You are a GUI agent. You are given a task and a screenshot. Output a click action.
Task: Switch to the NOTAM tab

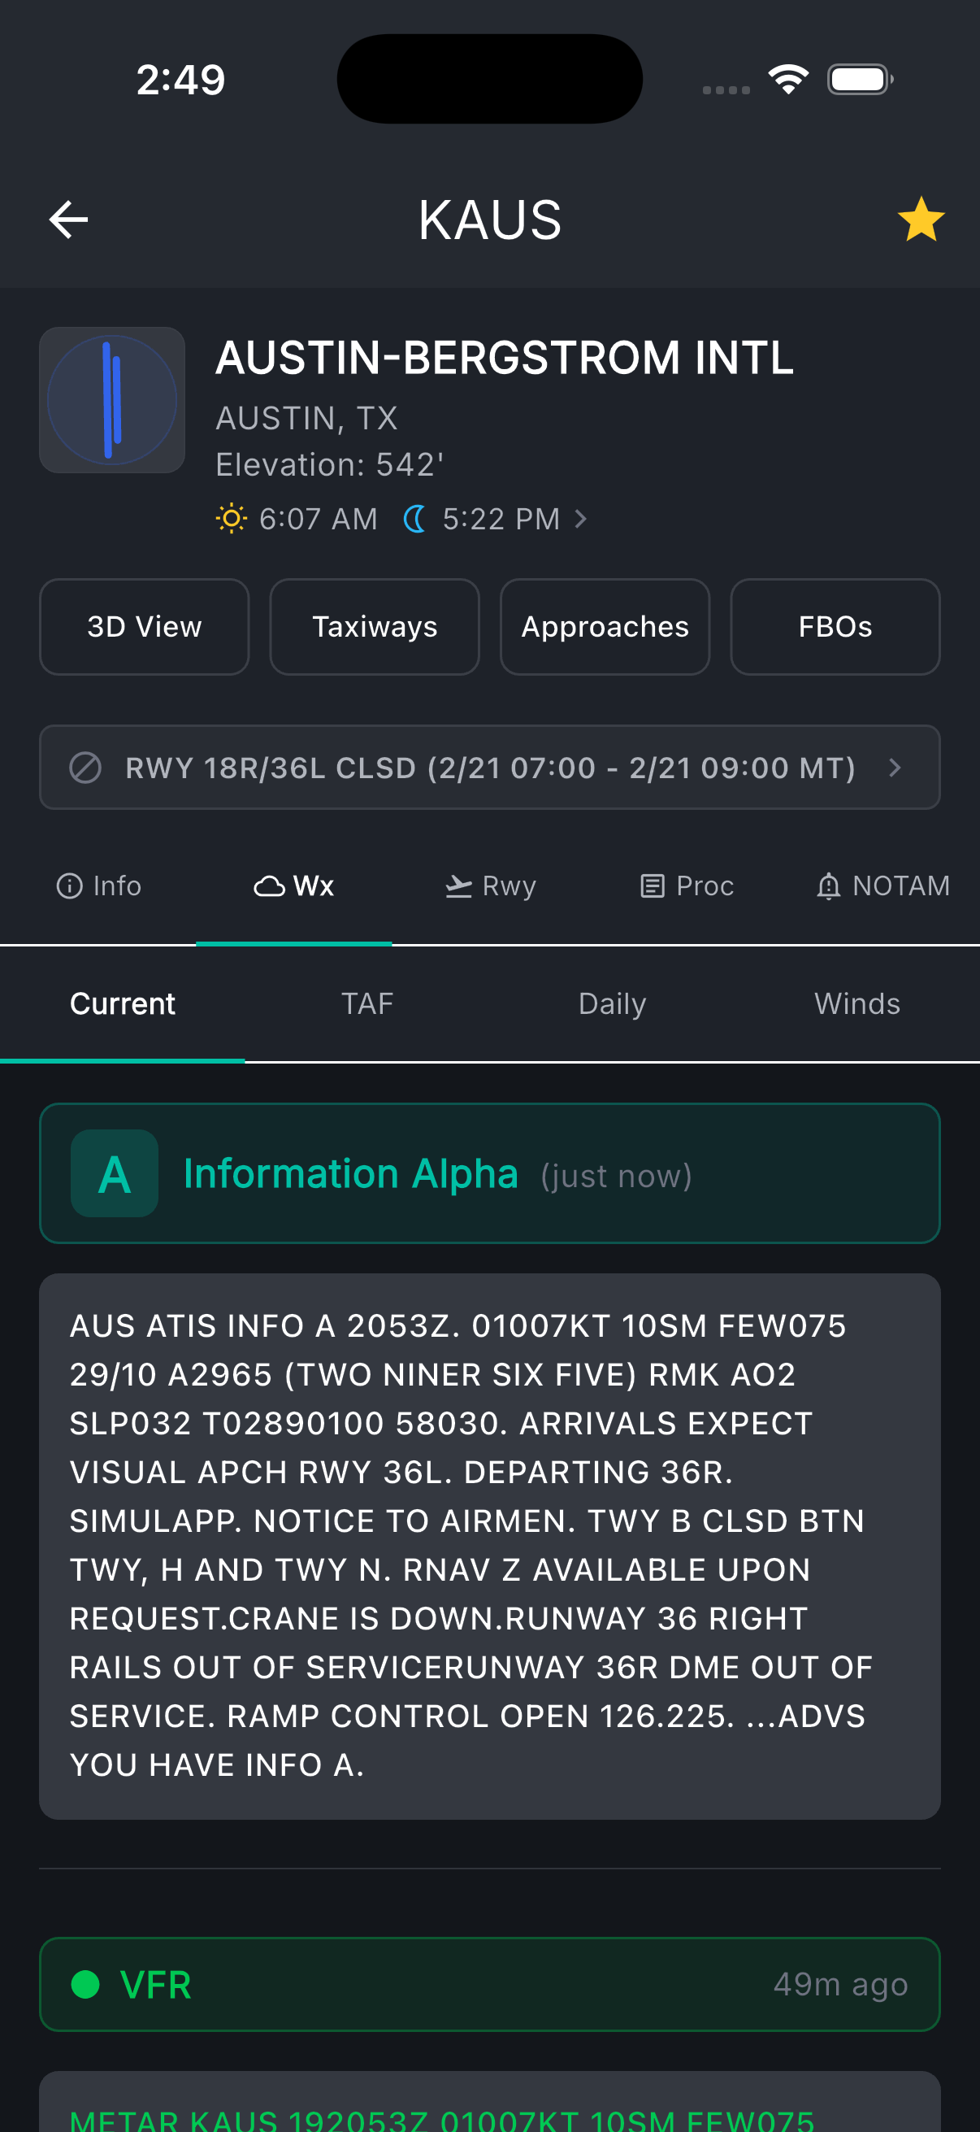click(x=882, y=885)
